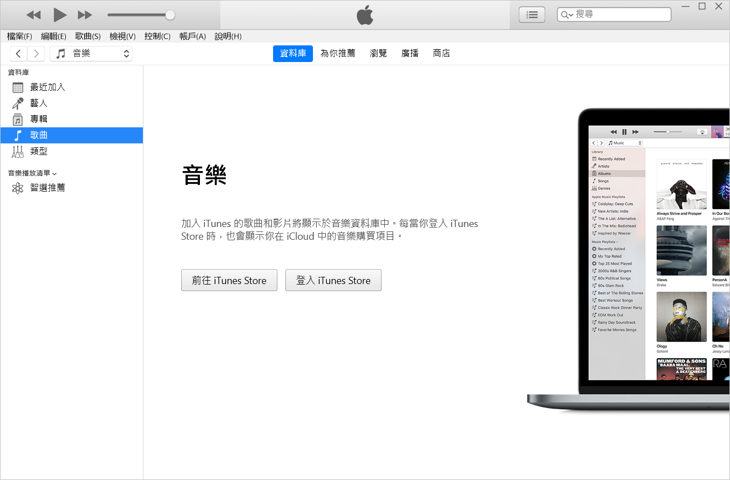
Task: Select 專輯 label in sidebar
Action: (x=39, y=119)
